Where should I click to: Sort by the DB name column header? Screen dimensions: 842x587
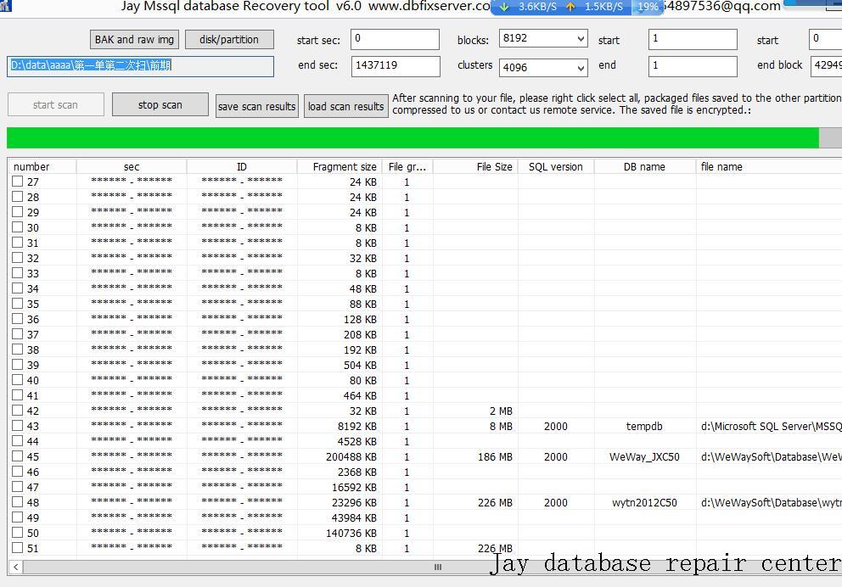click(644, 166)
